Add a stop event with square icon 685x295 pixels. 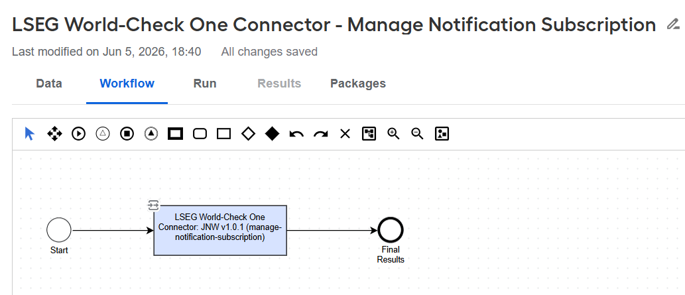[x=127, y=134]
